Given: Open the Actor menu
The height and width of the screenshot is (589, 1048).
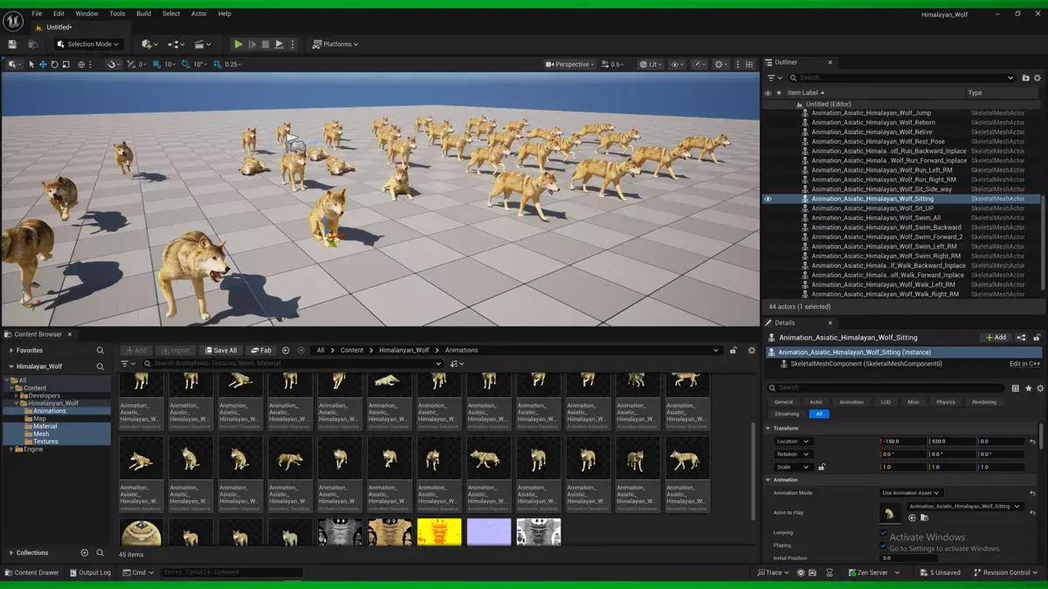Looking at the screenshot, I should click(199, 14).
